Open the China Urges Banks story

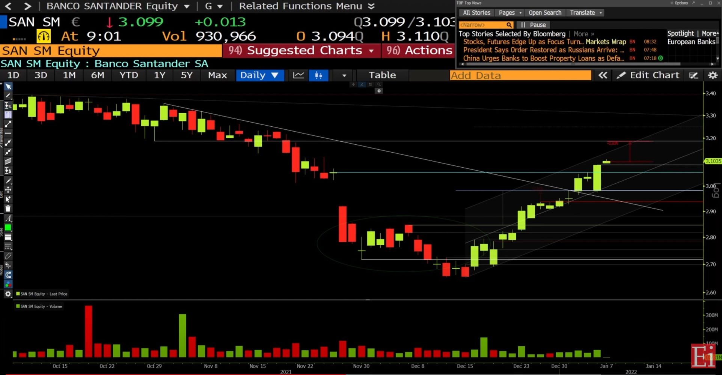point(543,58)
